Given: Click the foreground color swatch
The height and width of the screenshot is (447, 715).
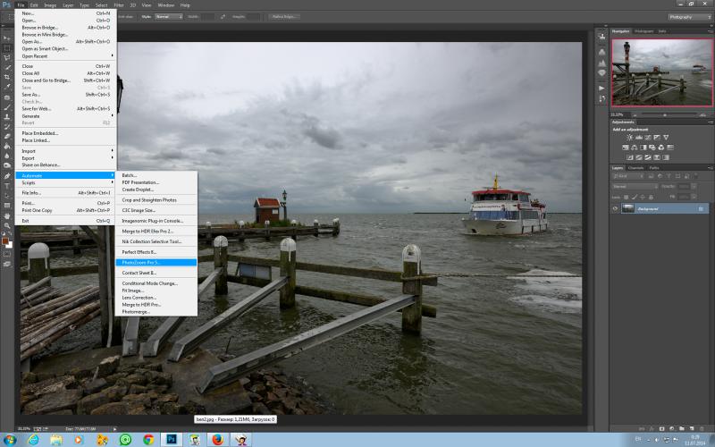Looking at the screenshot, I should tap(5, 240).
